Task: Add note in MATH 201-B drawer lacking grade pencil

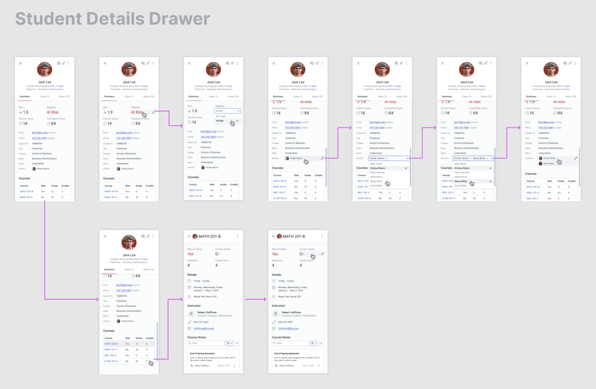Action: [237, 343]
